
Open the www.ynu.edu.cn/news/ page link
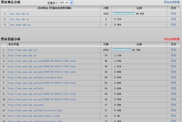click(26, 105)
